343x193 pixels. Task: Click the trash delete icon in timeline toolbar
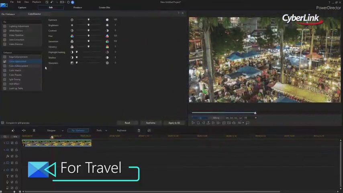[x=139, y=130]
